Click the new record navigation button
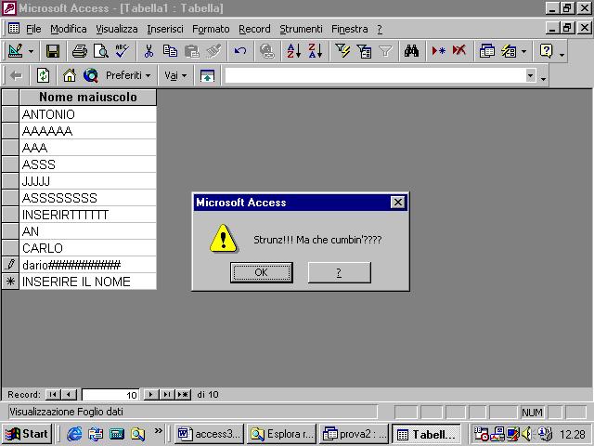This screenshot has height=446, width=594. 183,394
